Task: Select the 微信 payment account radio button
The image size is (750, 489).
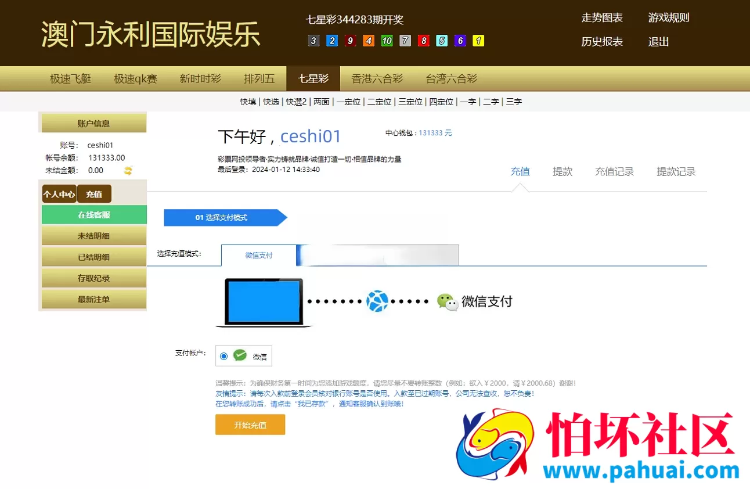Action: tap(223, 356)
